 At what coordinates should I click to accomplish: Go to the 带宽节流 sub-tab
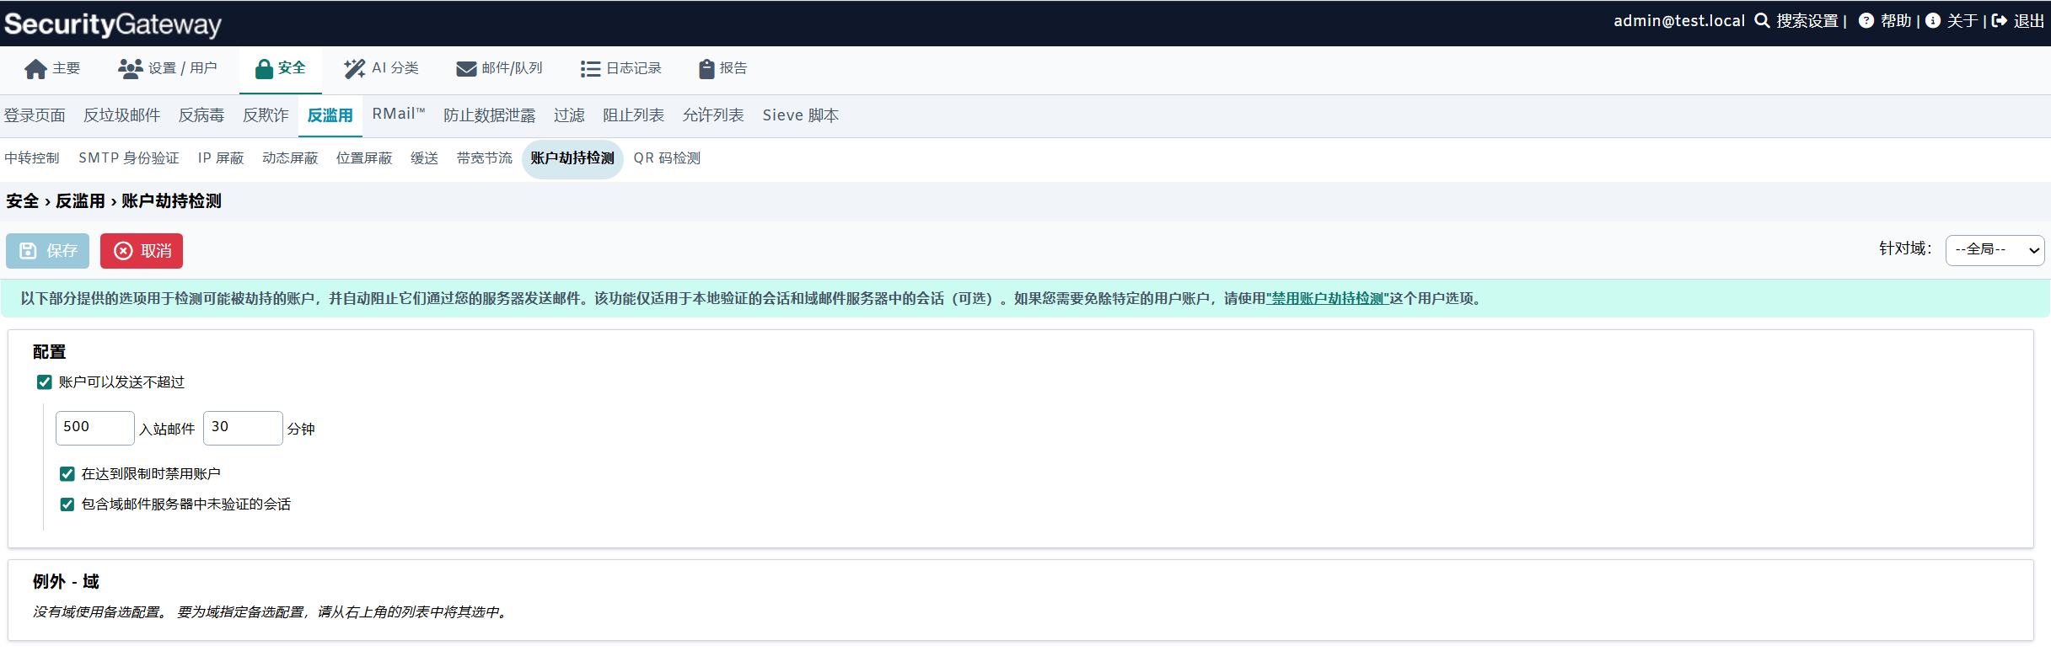point(485,158)
